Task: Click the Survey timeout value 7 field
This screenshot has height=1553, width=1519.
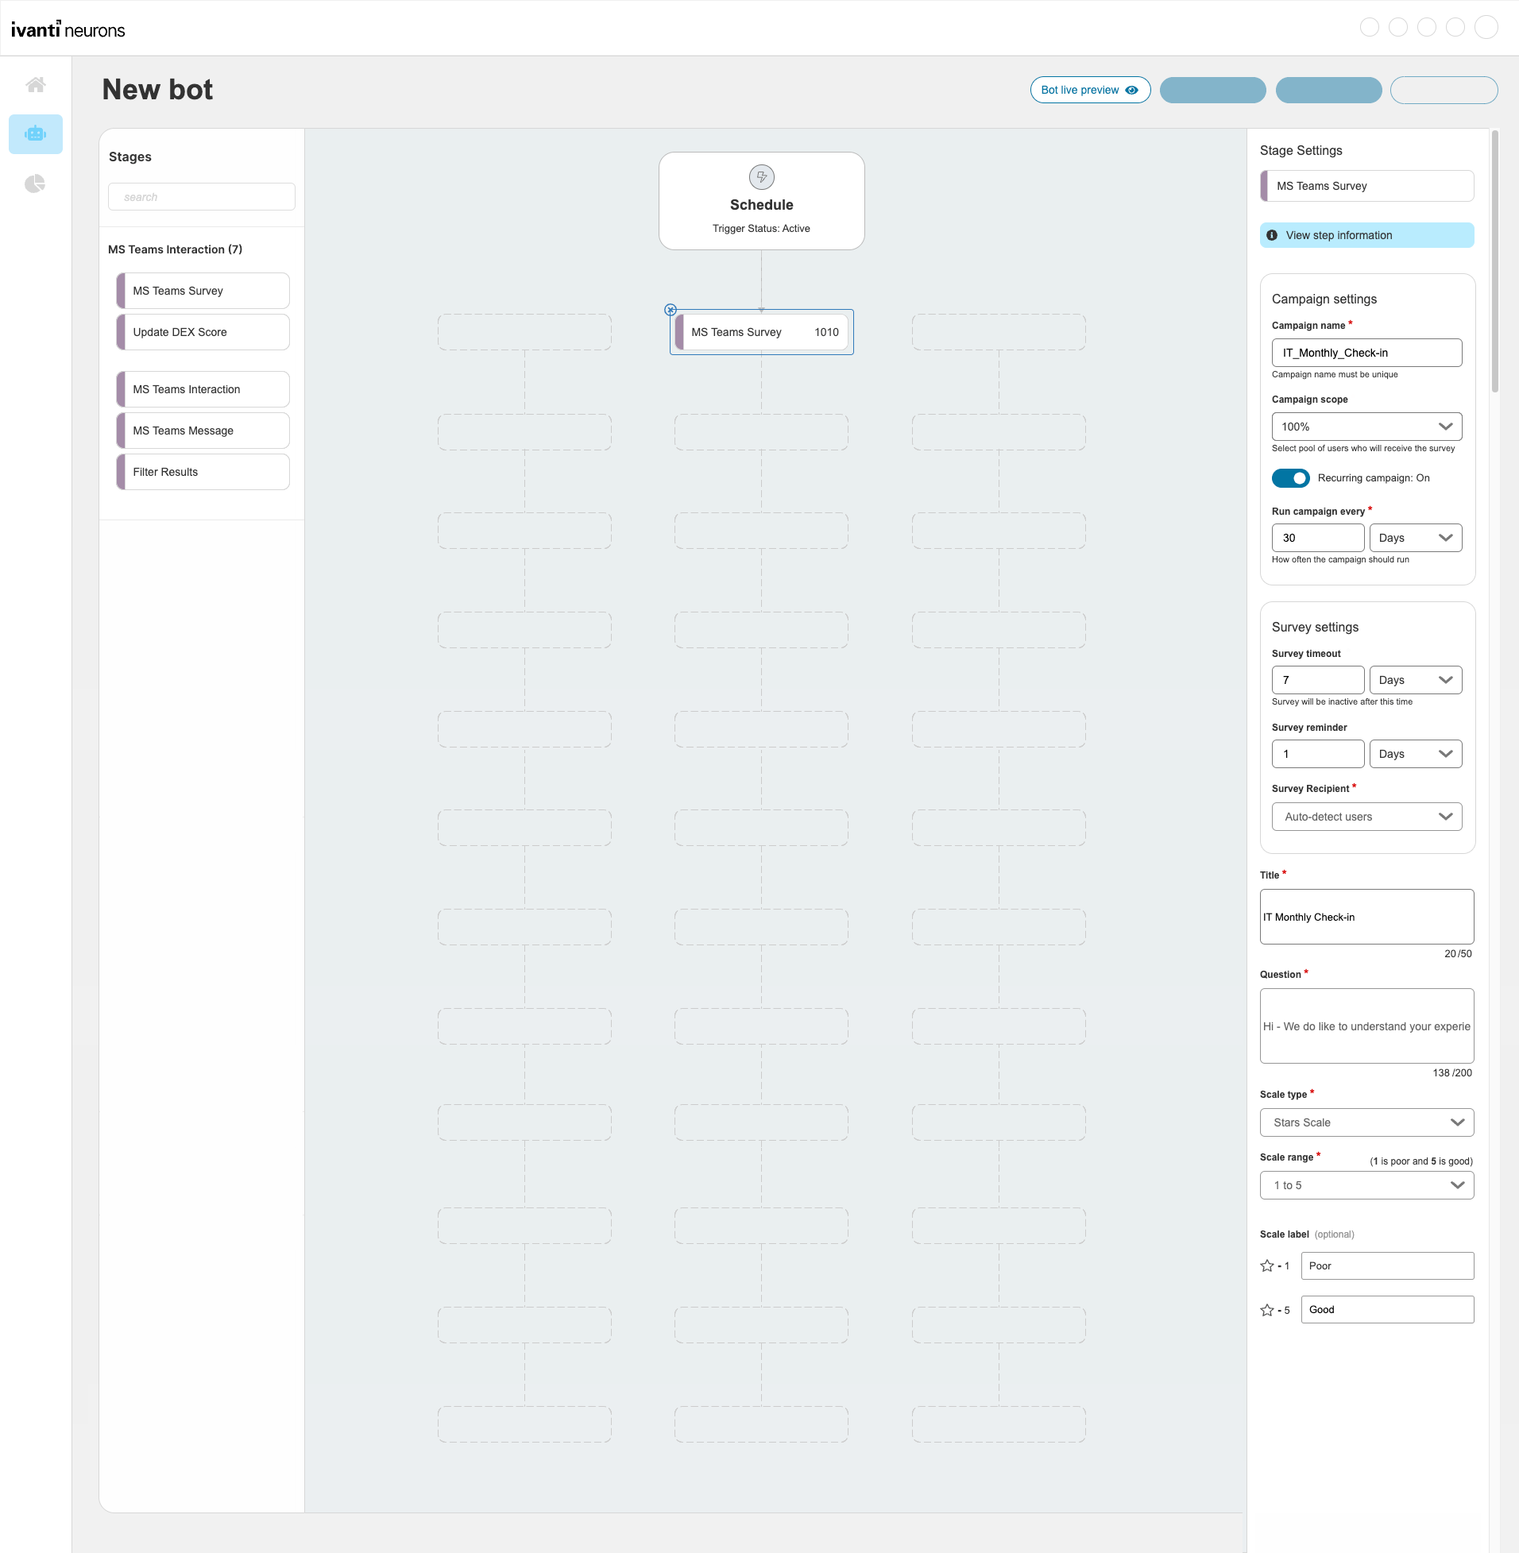Action: pyautogui.click(x=1318, y=681)
